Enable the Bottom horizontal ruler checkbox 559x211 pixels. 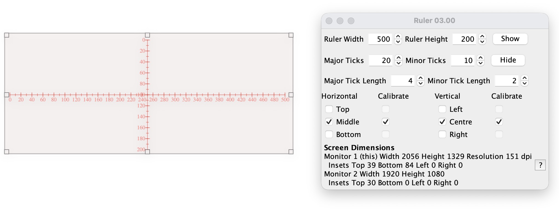[x=329, y=134]
